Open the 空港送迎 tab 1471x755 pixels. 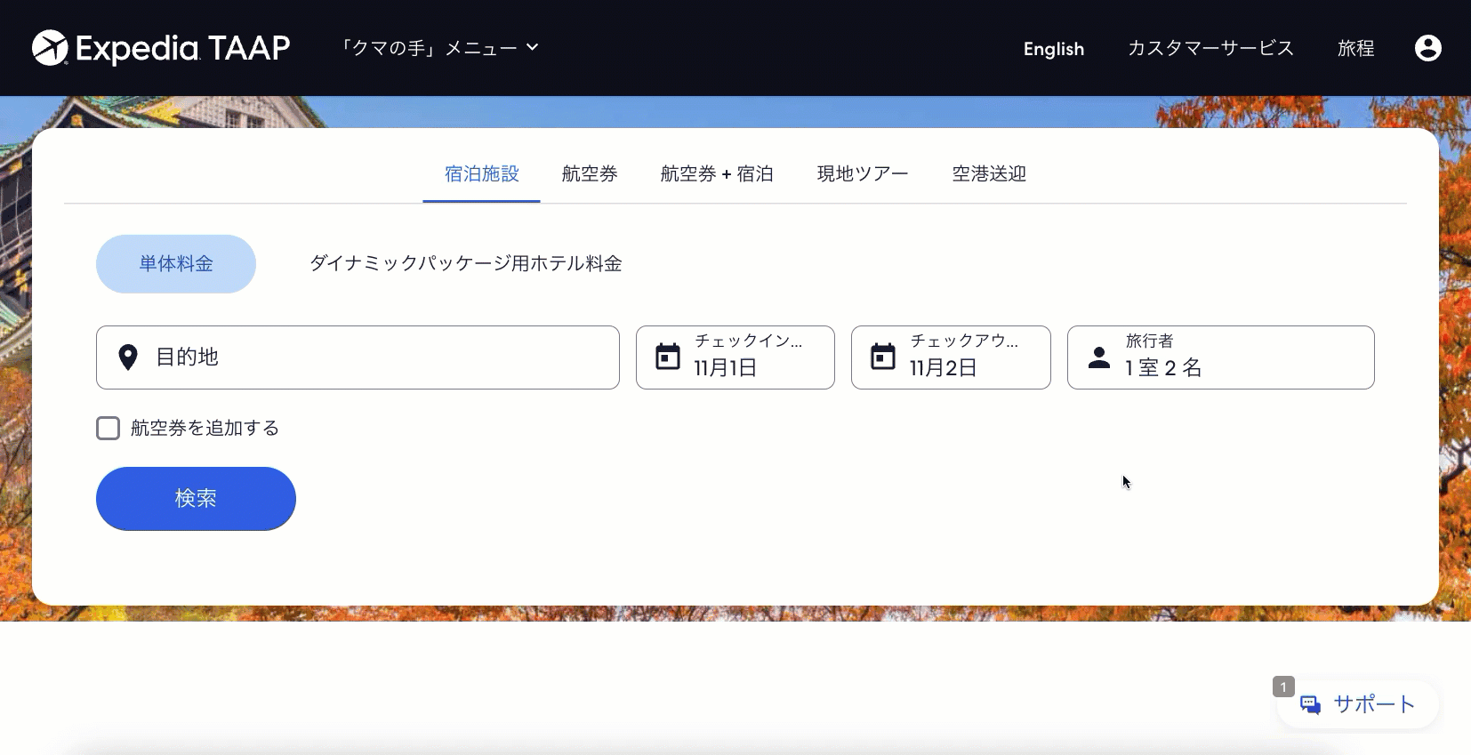coord(989,174)
